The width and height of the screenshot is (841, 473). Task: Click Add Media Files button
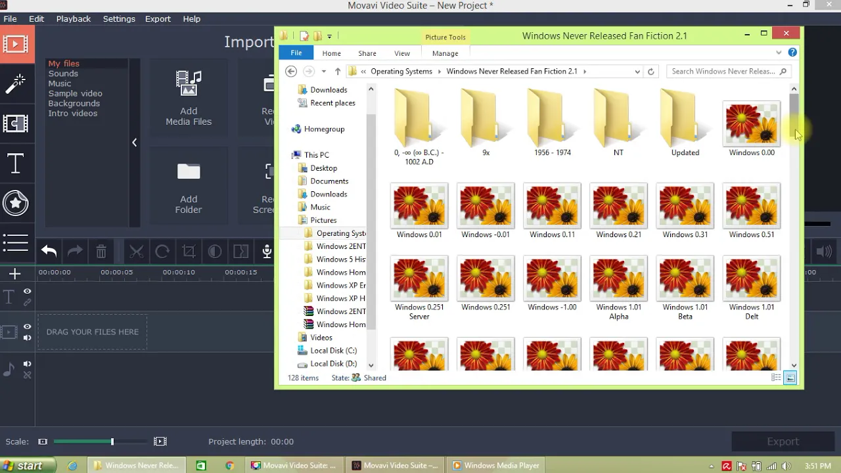click(189, 98)
